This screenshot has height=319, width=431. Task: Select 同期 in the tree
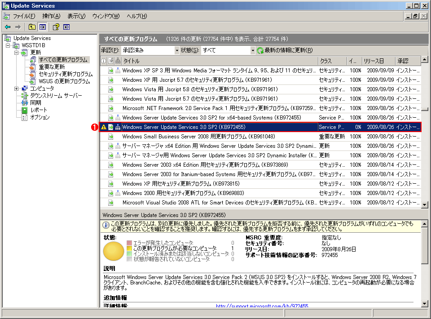tap(35, 102)
